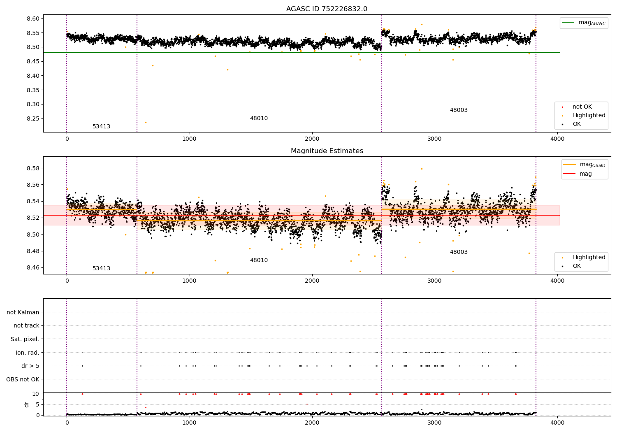Click the 'not track' row label
Image resolution: width=617 pixels, height=432 pixels.
(x=26, y=326)
